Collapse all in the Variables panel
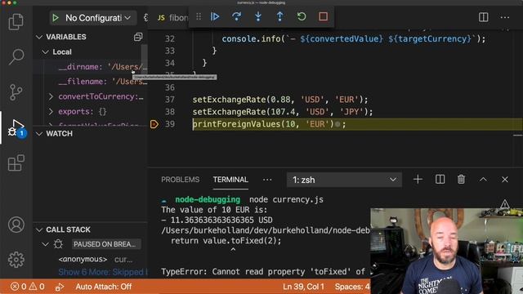The height and width of the screenshot is (294, 523). (x=138, y=37)
